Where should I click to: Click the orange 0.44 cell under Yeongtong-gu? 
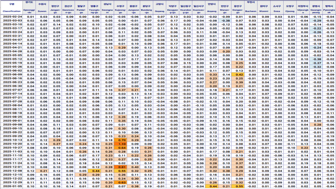tap(94, 171)
